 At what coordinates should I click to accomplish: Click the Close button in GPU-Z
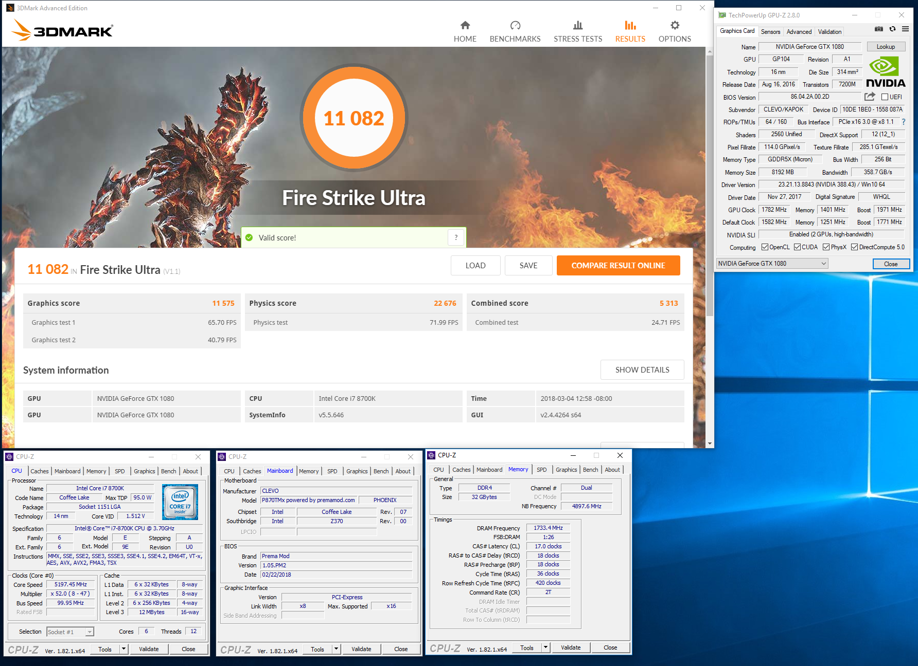[891, 264]
